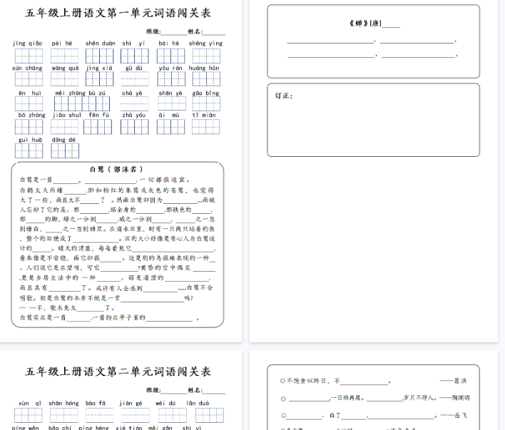This screenshot has width=505, height=430.
Task: Select the grid below 'shēn duàn'
Action: (x=99, y=56)
